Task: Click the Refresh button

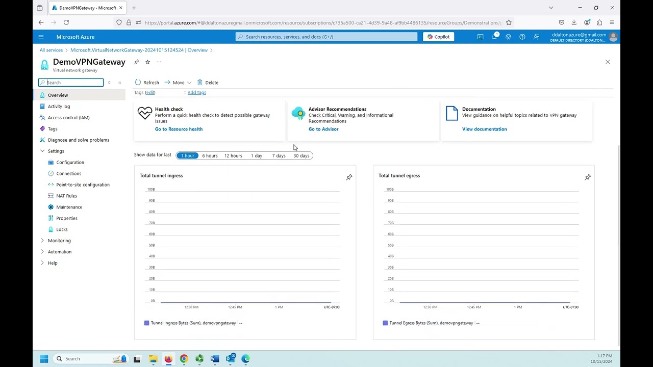Action: [147, 83]
